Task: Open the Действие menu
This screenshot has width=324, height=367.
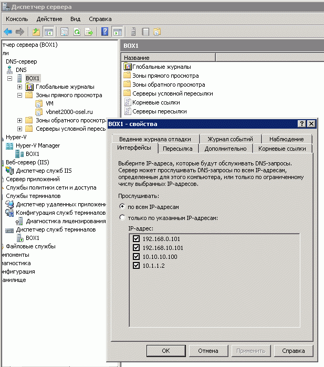Action: (49, 19)
